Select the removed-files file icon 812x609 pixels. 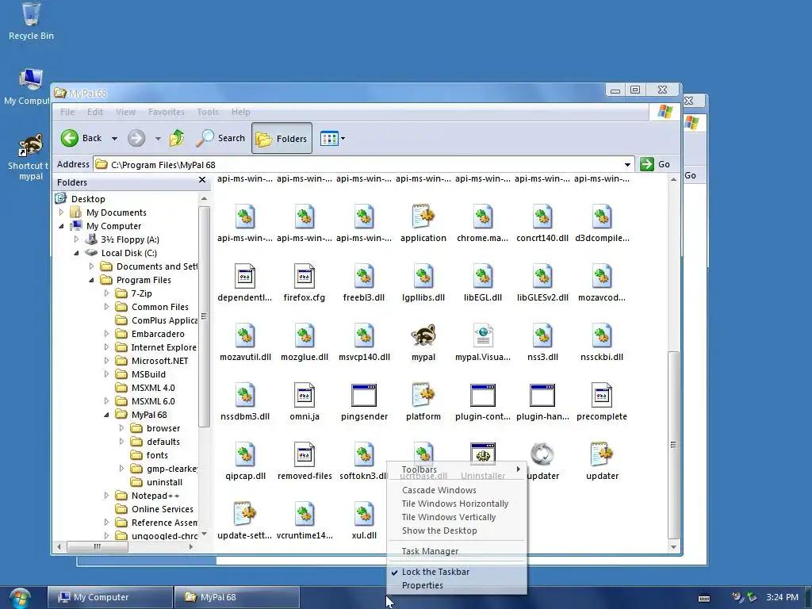304,455
